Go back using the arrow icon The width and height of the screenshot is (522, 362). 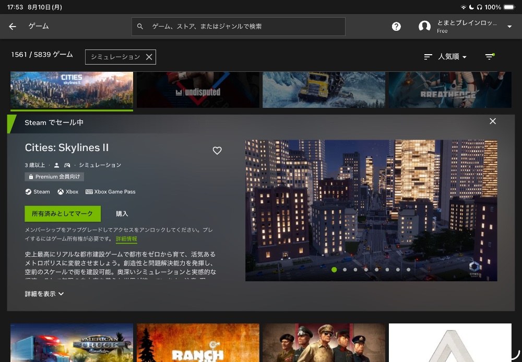13,27
